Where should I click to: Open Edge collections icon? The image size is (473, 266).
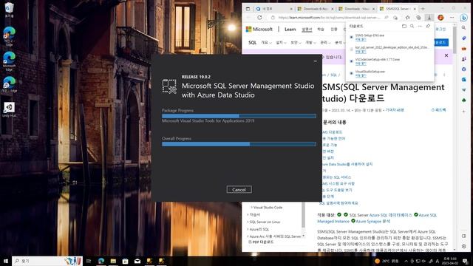[418, 18]
